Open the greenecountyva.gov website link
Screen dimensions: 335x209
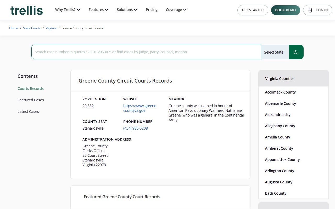140,108
